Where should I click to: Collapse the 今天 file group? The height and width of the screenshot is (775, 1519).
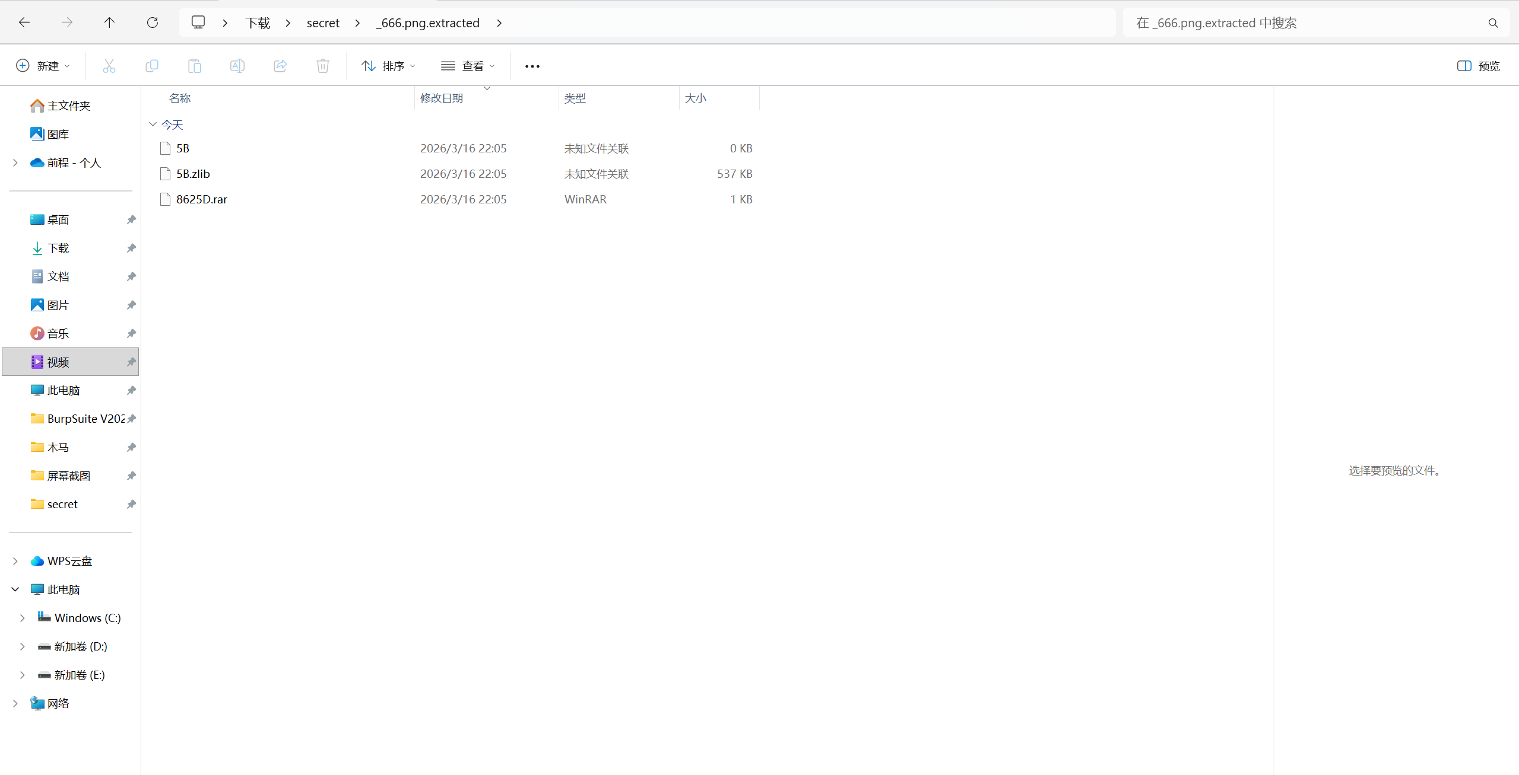click(x=153, y=125)
